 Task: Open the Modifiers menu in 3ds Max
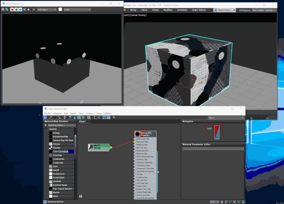[168, 10]
